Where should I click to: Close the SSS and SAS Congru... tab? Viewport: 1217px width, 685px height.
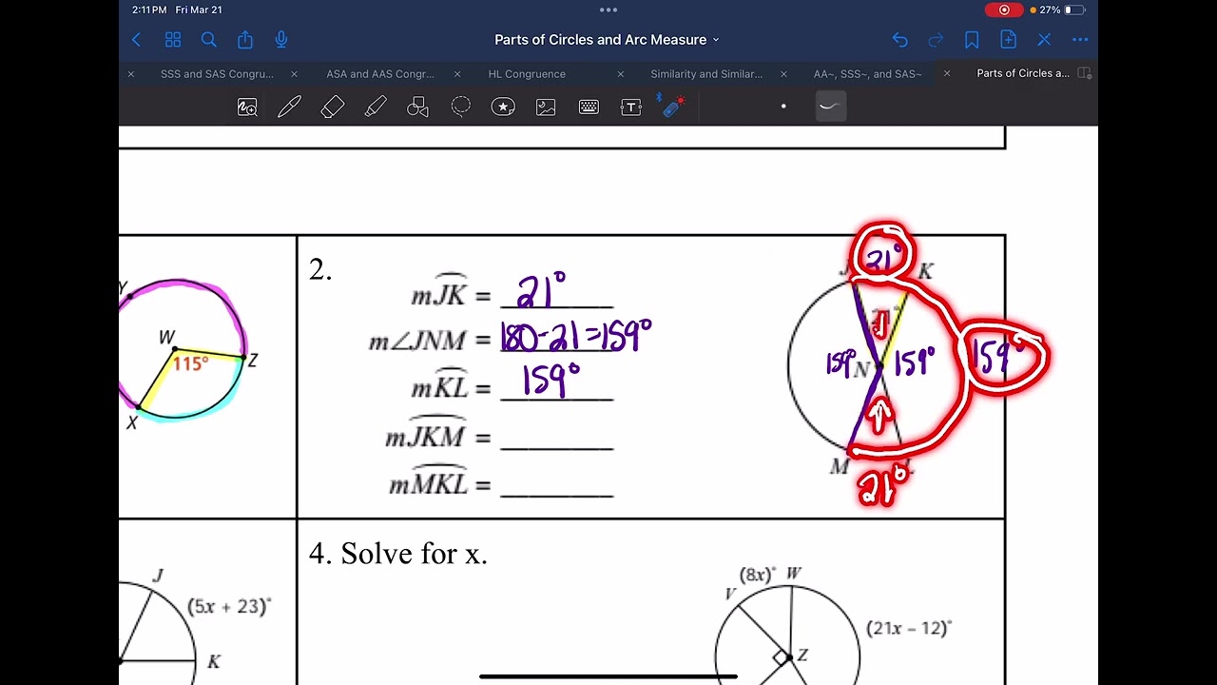click(x=131, y=74)
